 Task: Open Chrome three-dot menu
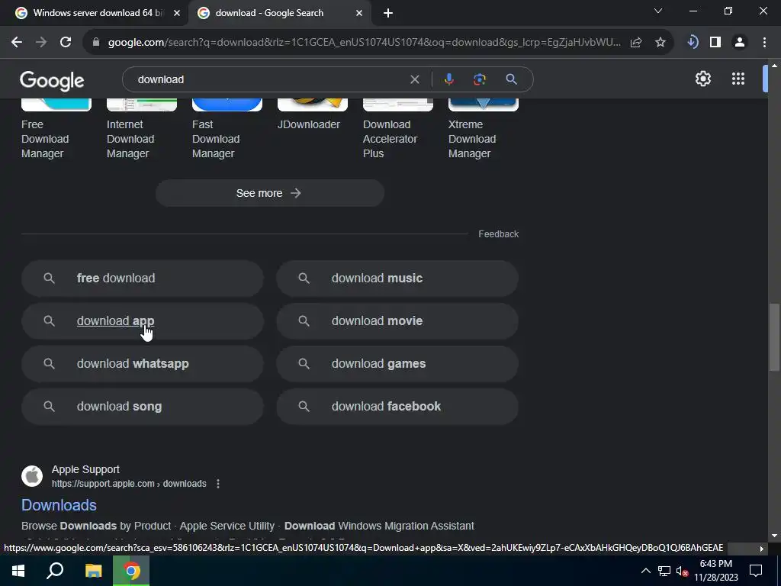click(764, 43)
